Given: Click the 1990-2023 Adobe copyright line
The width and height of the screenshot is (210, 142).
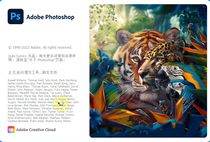Looking at the screenshot, I should (40, 48).
